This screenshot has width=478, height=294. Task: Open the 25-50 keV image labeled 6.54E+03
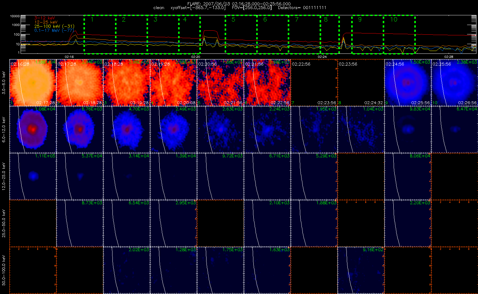tap(127, 223)
